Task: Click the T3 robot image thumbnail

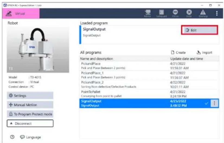Action: [38, 50]
